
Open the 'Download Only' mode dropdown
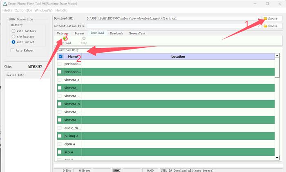[72, 50]
